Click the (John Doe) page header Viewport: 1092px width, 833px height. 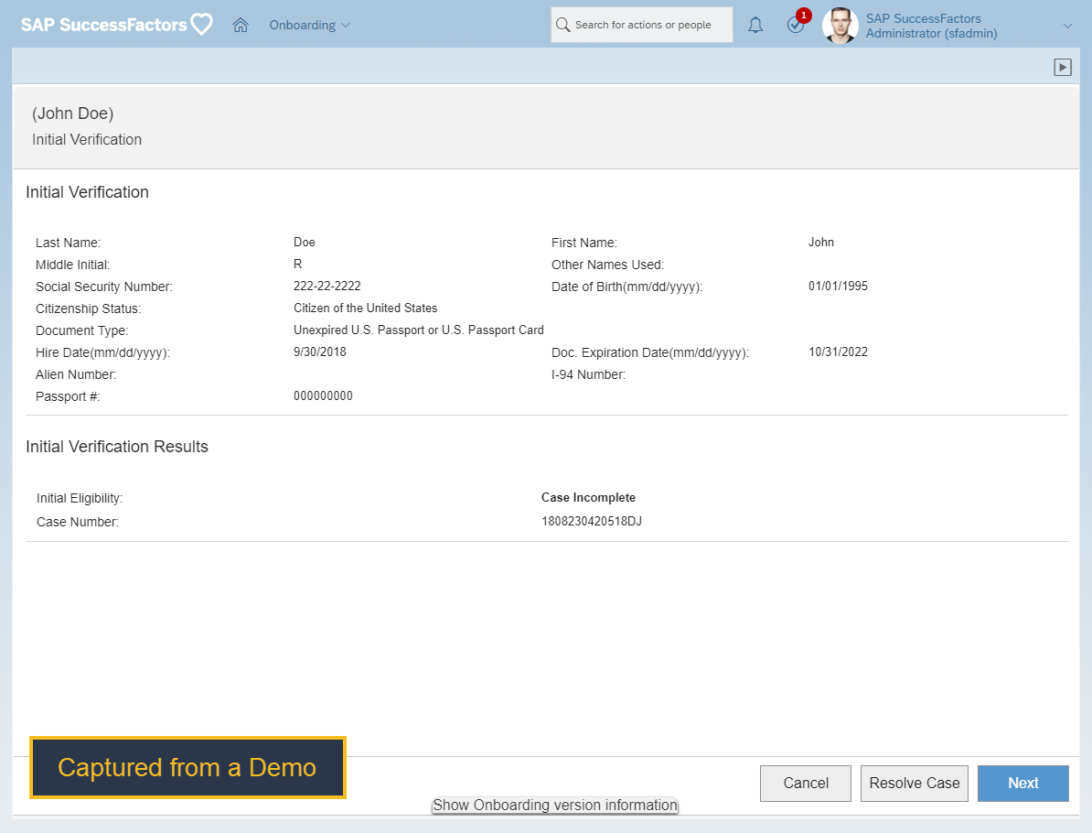[72, 114]
